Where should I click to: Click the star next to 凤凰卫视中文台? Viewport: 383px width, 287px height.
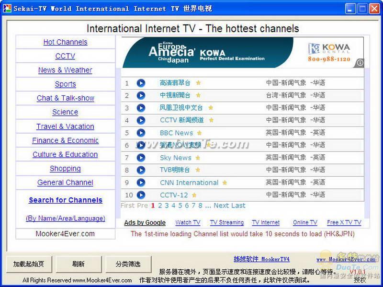(211, 107)
